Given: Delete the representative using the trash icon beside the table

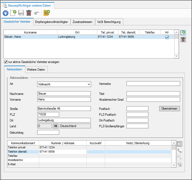Looking at the screenshot, I should click(183, 40).
